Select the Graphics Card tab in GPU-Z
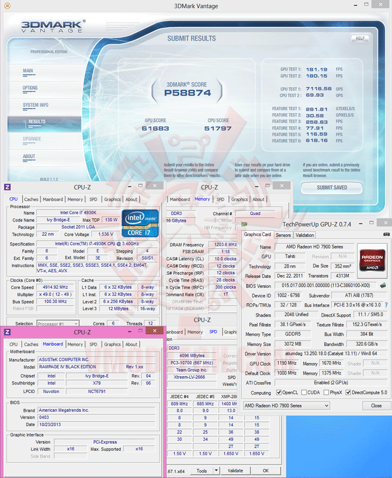 (258, 235)
